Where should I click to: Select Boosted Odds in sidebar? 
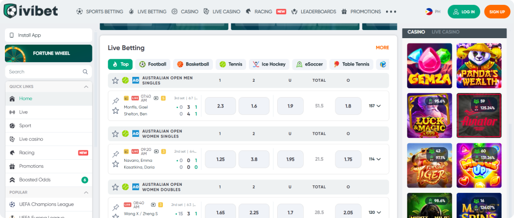point(48,180)
